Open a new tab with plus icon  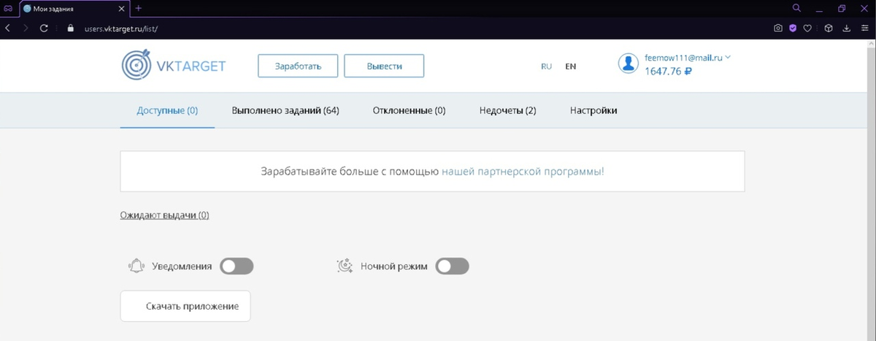point(139,9)
